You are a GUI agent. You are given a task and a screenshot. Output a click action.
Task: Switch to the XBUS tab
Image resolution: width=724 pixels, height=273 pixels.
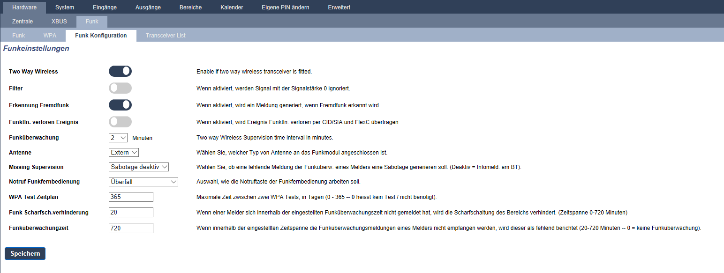59,22
